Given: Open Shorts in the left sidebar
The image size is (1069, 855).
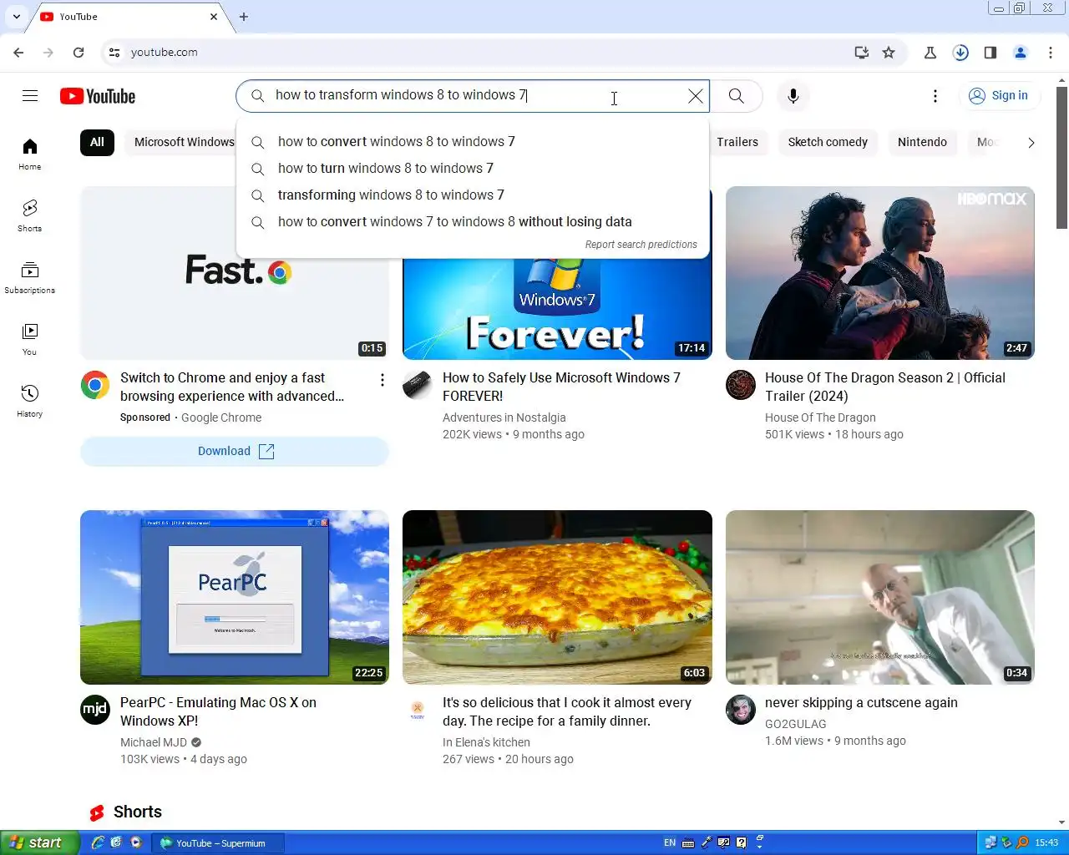Looking at the screenshot, I should (x=30, y=215).
